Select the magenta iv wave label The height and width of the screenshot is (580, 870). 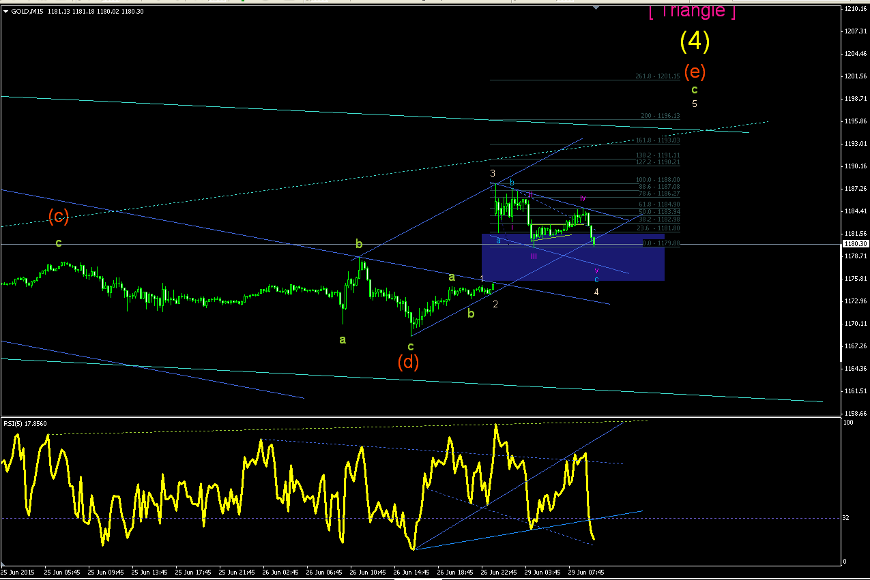click(x=583, y=198)
